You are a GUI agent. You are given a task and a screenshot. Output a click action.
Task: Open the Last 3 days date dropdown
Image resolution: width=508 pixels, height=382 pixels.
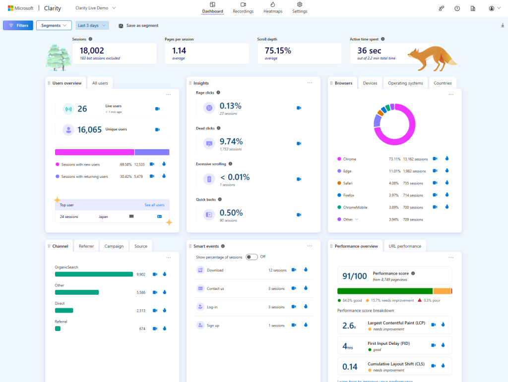pyautogui.click(x=92, y=25)
